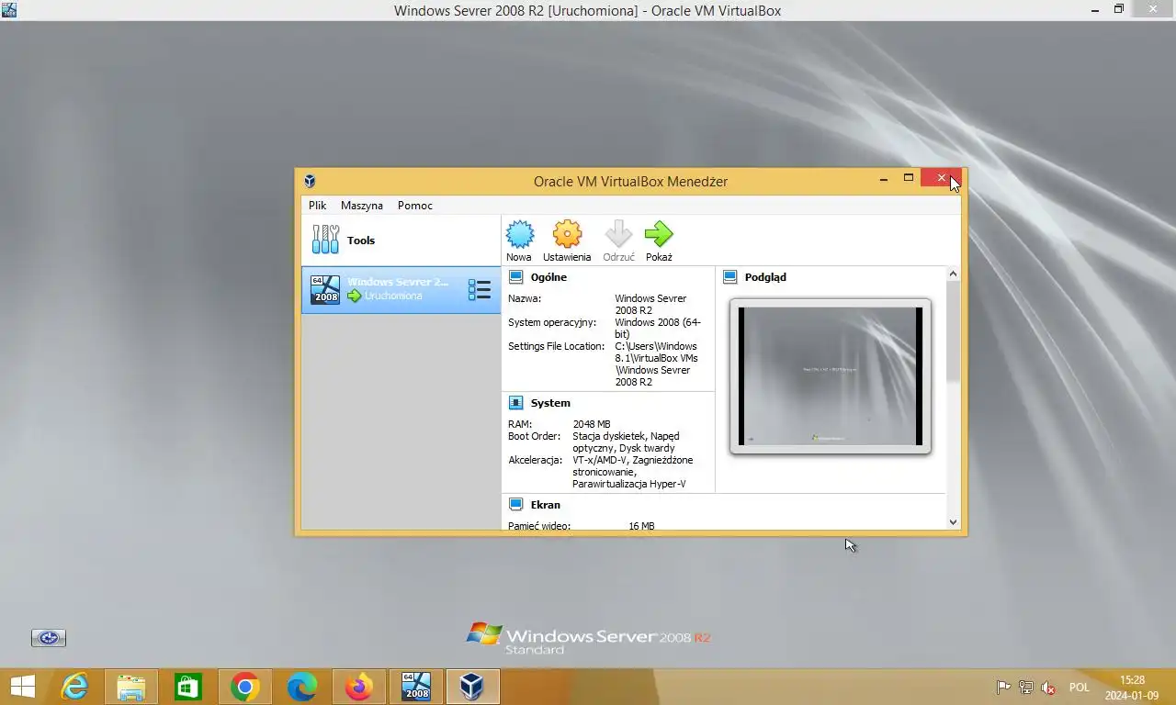The height and width of the screenshot is (705, 1176).
Task: Open the list menu icon on VM entry
Action: [480, 290]
